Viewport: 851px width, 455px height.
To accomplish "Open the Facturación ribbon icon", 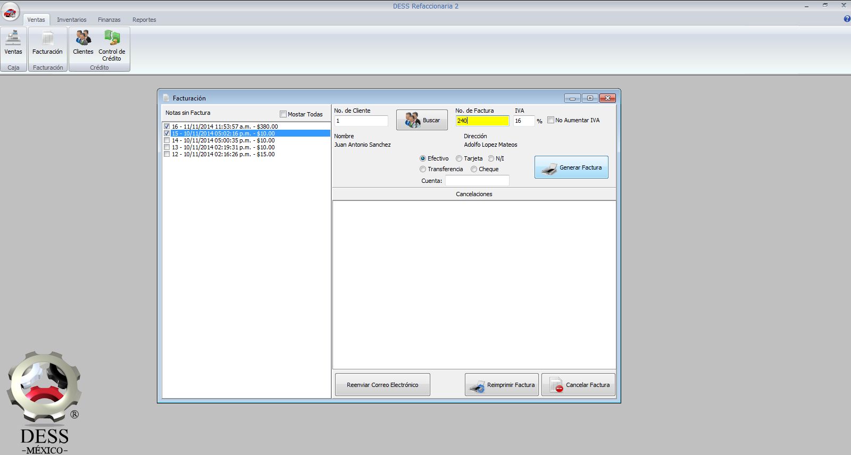I will coord(47,44).
